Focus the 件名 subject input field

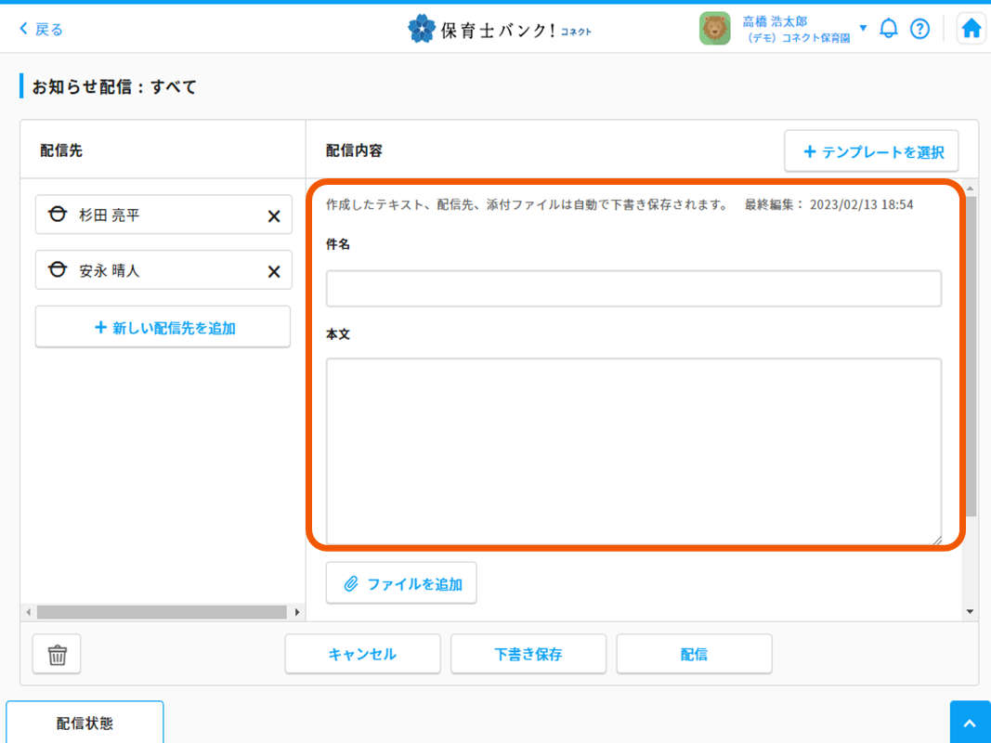point(633,289)
